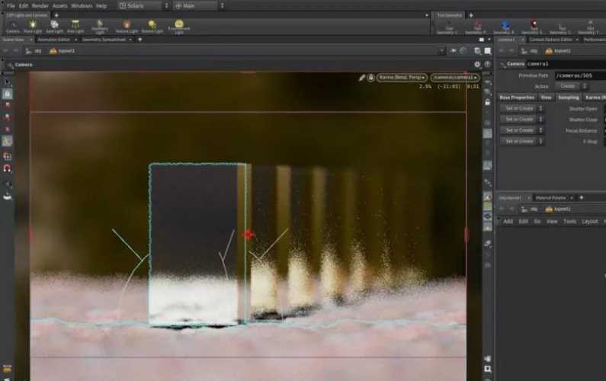Open Set or Create dropdown for F-Stop

[521, 142]
